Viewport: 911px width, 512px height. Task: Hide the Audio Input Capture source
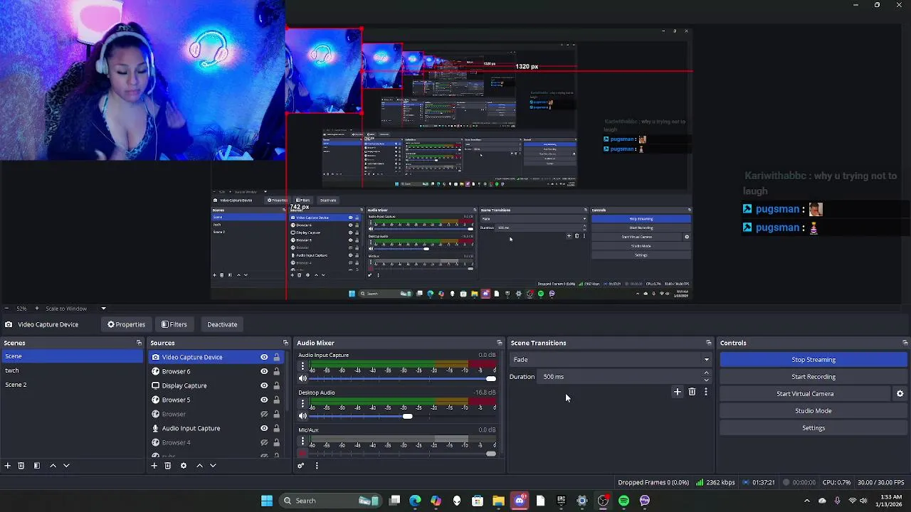(x=264, y=428)
